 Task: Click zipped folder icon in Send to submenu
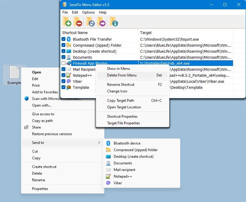tap(108, 150)
